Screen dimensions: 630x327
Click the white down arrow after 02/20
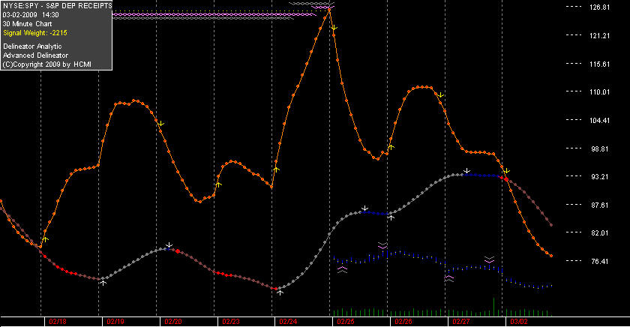(169, 244)
